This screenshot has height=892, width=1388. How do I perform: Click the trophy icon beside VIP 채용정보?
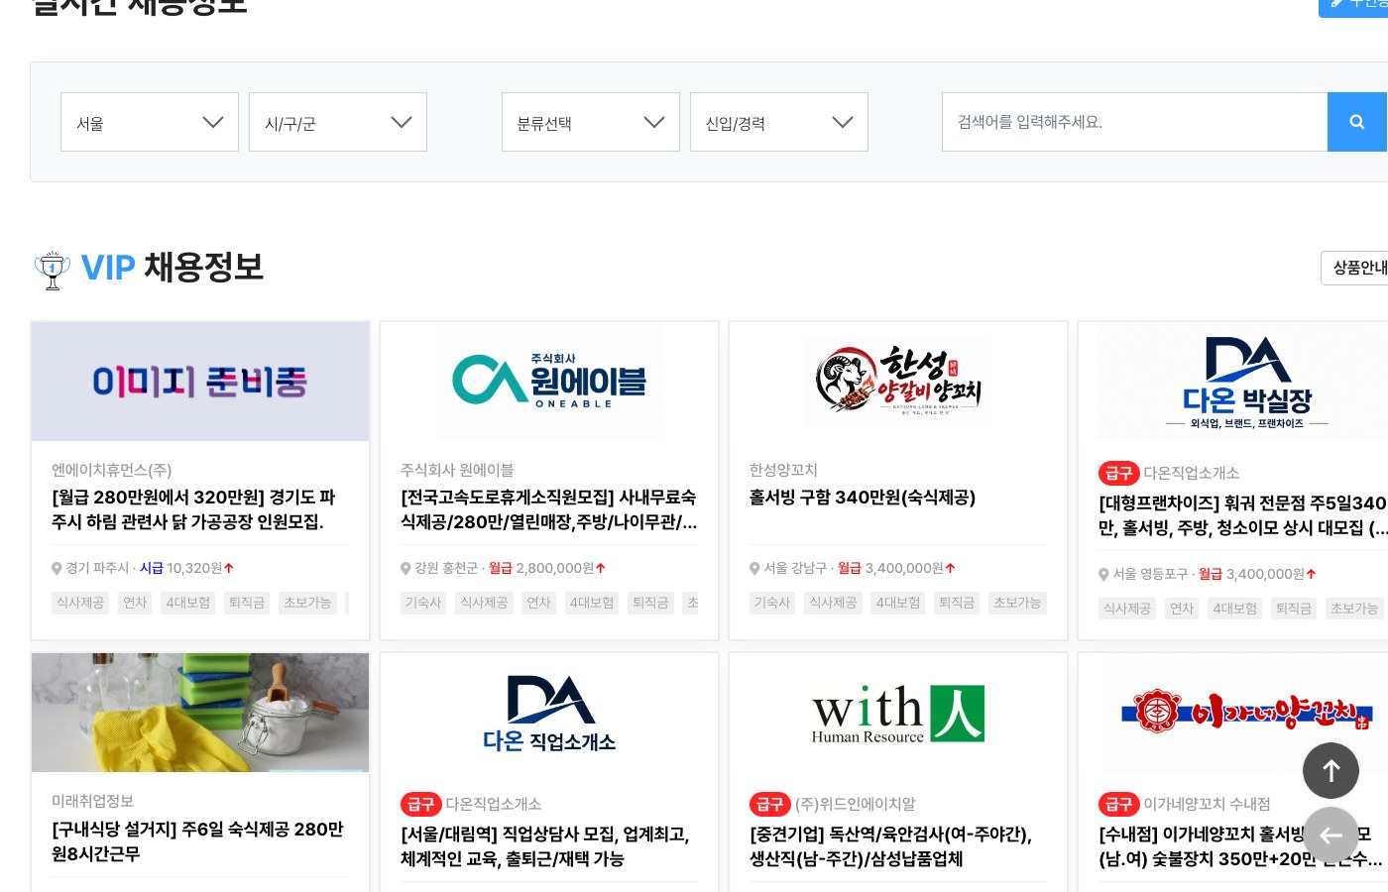52,269
